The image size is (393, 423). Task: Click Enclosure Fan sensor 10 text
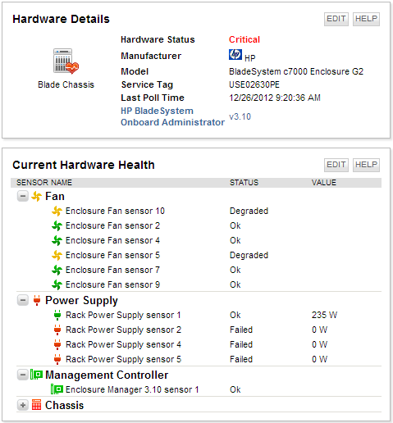tap(115, 211)
